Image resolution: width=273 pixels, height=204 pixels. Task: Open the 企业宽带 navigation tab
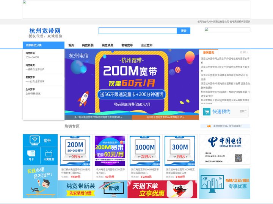pyautogui.click(x=147, y=45)
